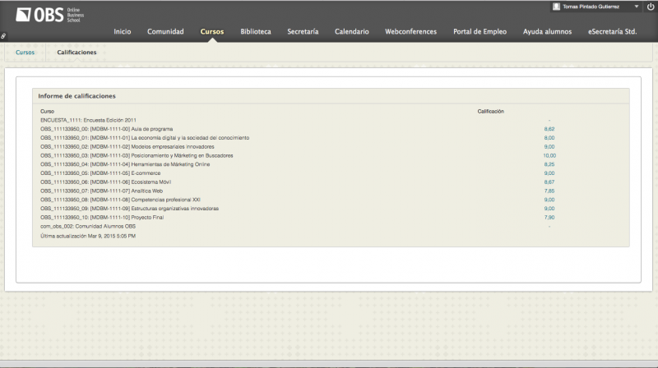Viewport: 658px width, 368px height.
Task: Open the Calendario section
Action: (x=351, y=32)
